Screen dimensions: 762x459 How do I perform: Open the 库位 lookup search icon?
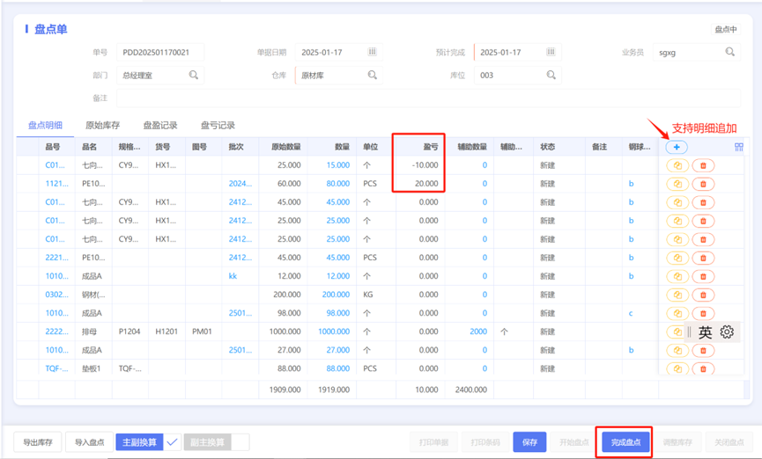(x=551, y=76)
